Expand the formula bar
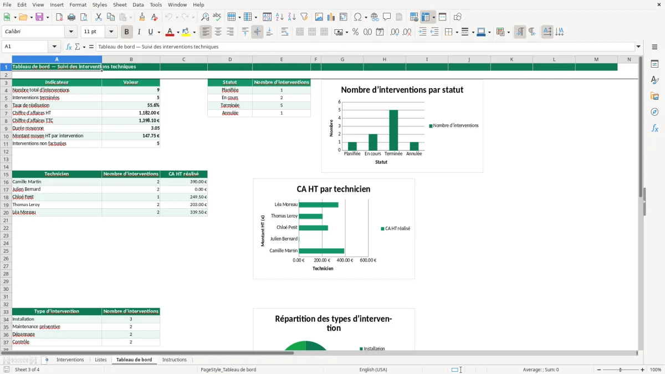665x374 pixels. [638, 47]
